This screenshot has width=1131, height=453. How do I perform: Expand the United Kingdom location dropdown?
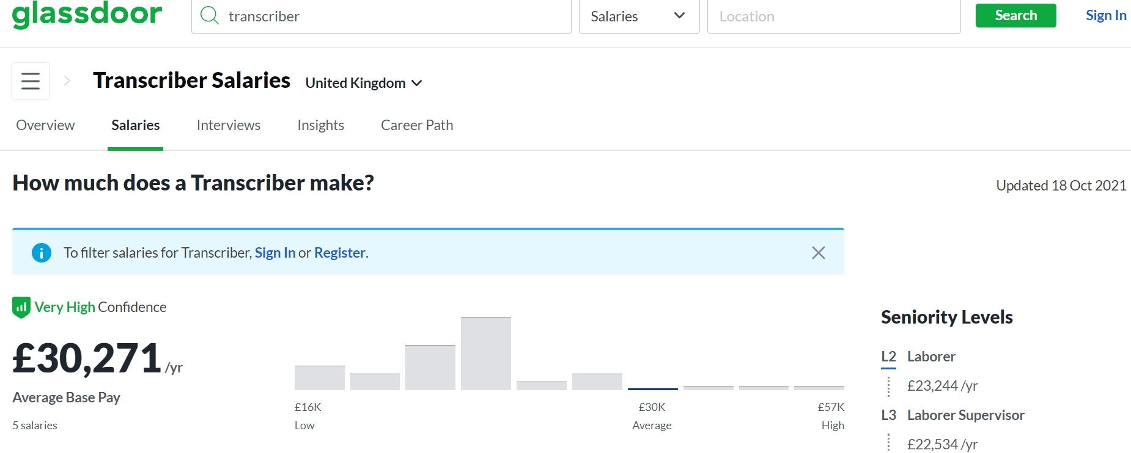pos(364,83)
